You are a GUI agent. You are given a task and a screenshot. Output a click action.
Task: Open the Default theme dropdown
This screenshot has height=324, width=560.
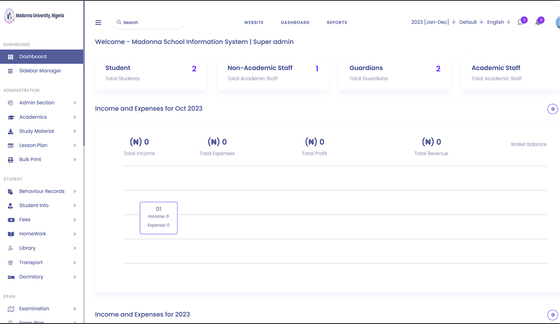pos(468,22)
